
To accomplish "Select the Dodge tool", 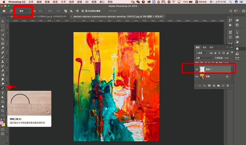I will 3,84.
